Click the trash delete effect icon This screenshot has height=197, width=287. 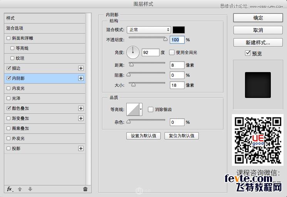coord(85,189)
